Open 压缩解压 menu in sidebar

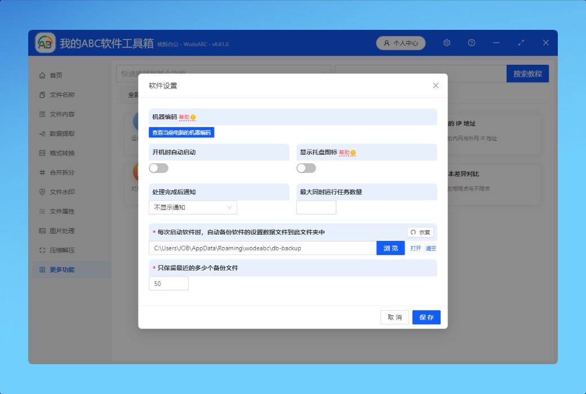click(61, 250)
